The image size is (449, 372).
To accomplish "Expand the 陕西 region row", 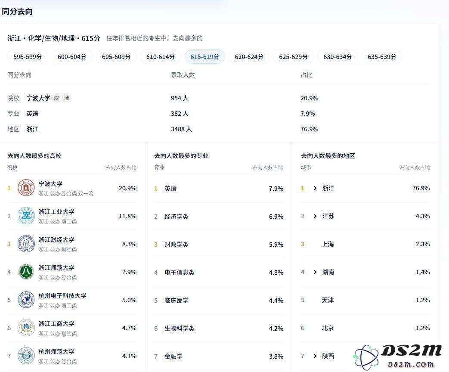I will point(315,356).
